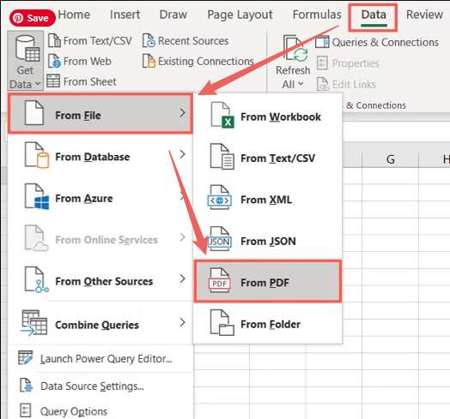
Task: Click the Edit Links label
Action: [354, 84]
